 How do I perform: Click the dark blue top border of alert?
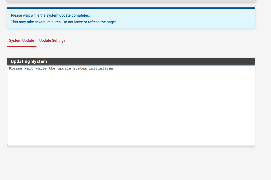point(131,8)
